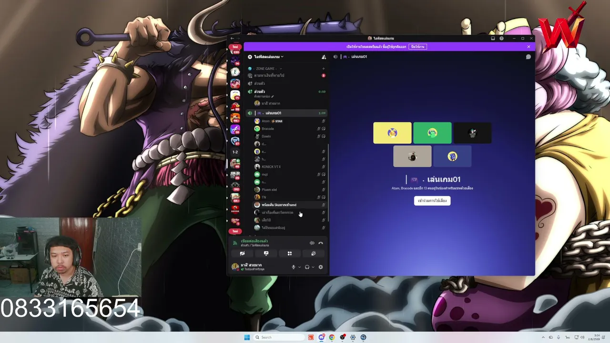
Task: Select user Bracode in voice list
Action: click(289, 129)
